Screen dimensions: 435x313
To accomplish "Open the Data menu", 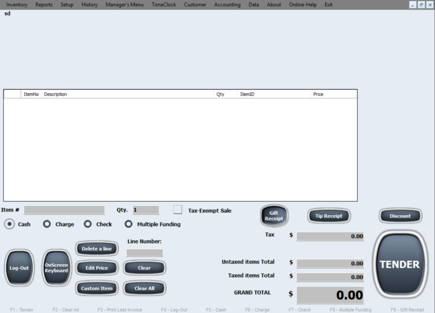I will (254, 5).
